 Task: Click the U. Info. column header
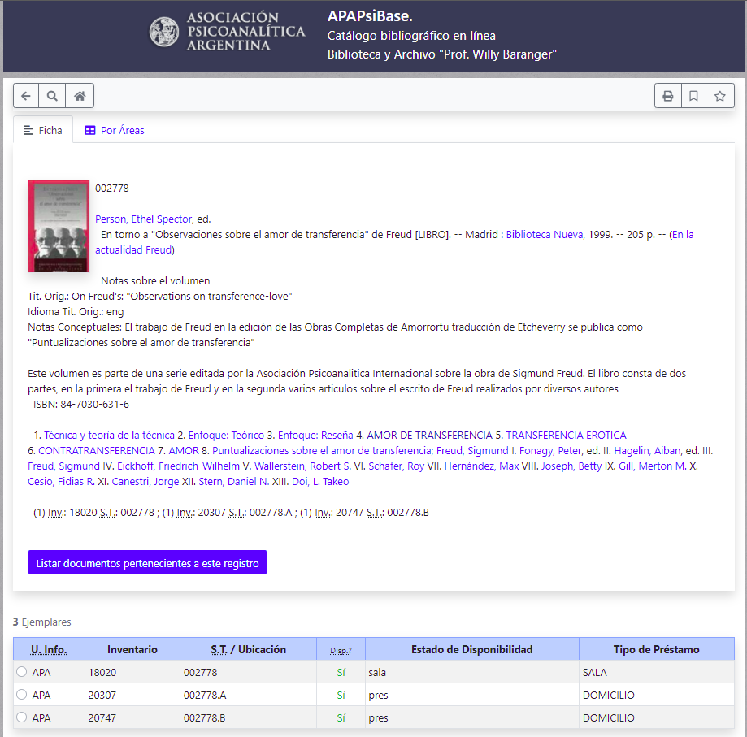(49, 649)
